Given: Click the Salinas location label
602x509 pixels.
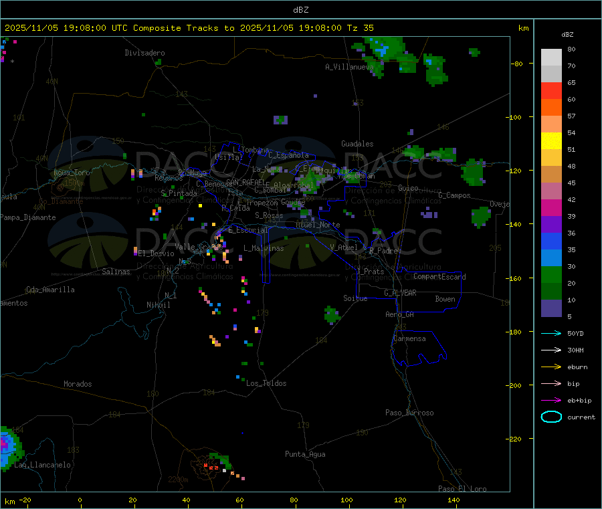Looking at the screenshot, I should point(116,272).
